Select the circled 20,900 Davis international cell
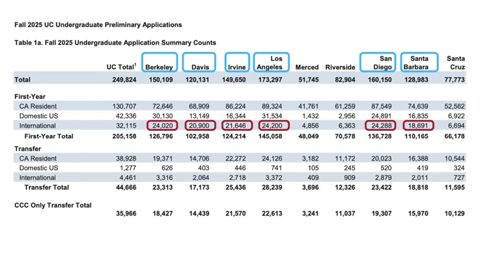Viewport: 494px width, 278px height. [199, 125]
